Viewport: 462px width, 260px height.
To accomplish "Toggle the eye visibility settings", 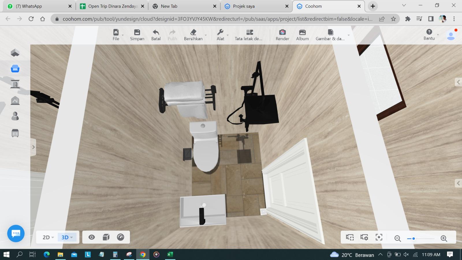I will 92,237.
